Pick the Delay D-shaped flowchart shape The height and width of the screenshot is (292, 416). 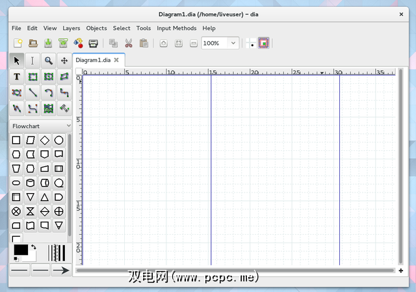tap(58, 197)
